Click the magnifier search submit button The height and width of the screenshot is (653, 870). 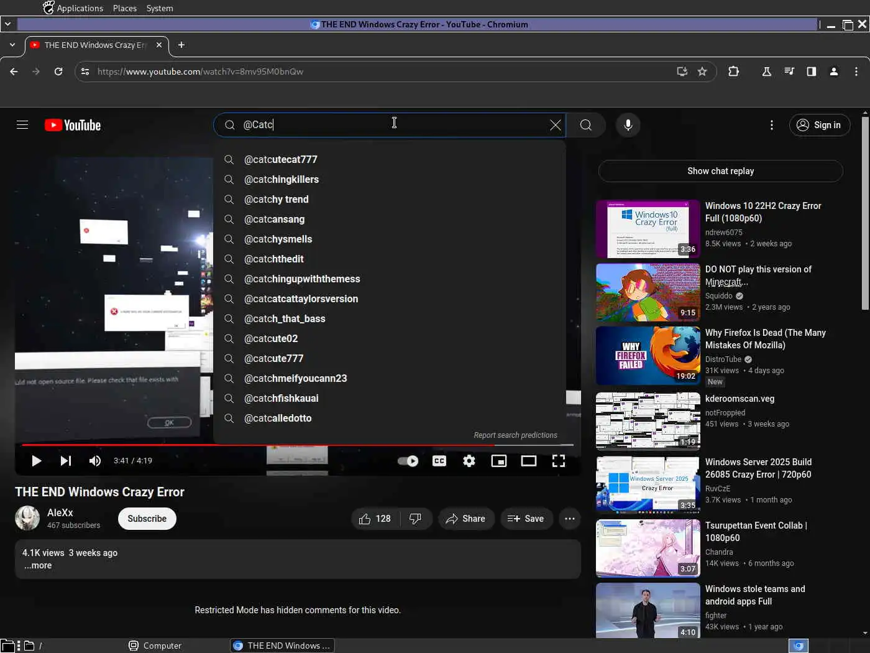pyautogui.click(x=585, y=125)
